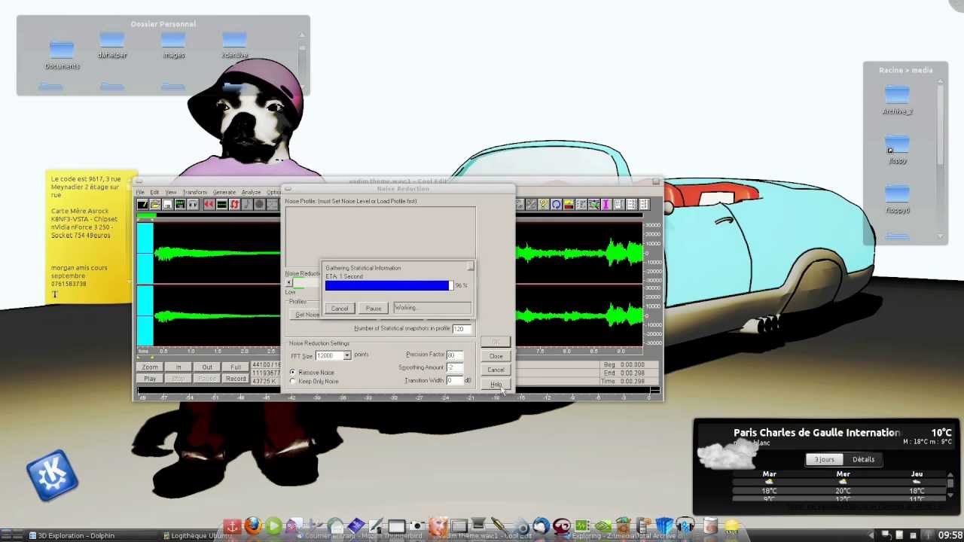Click Cancel button beside the Smoothing Amount field

(496, 370)
